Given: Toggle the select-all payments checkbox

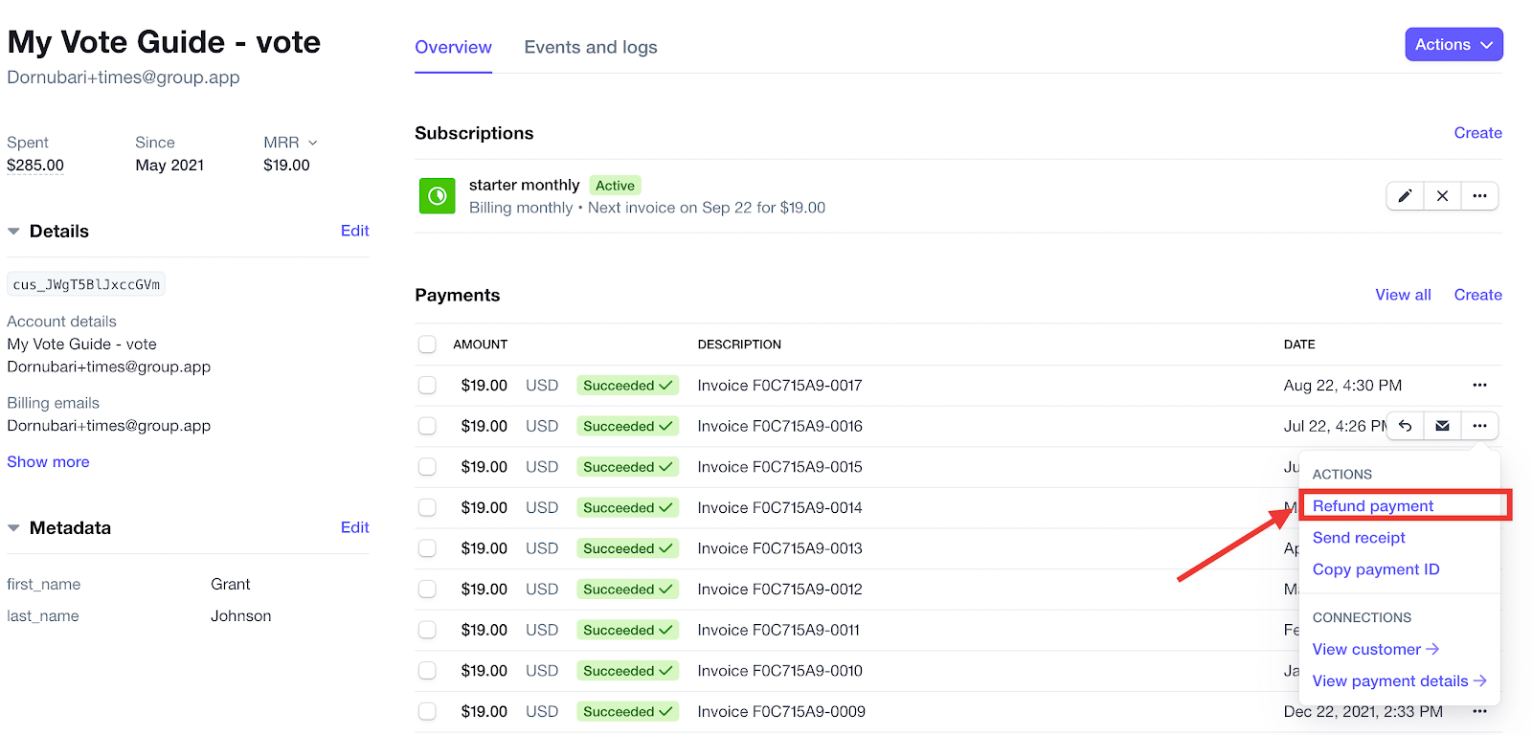Looking at the screenshot, I should (427, 345).
